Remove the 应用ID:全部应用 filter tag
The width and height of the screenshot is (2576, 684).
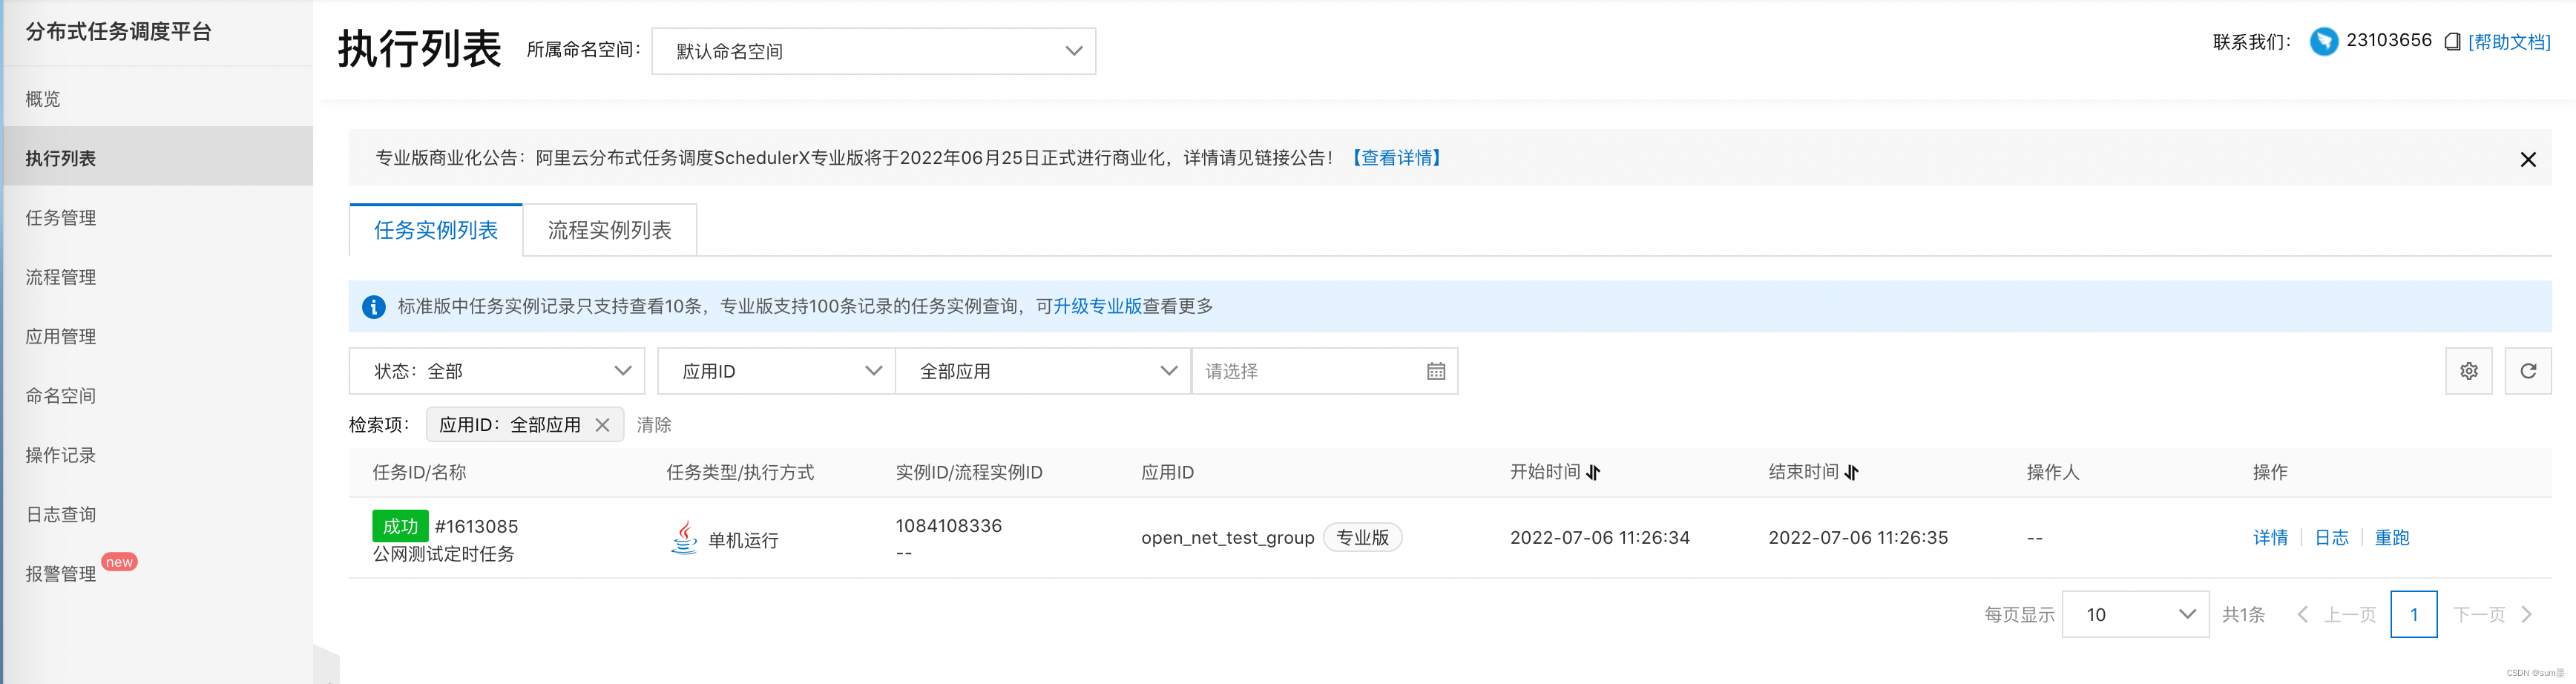click(x=602, y=425)
